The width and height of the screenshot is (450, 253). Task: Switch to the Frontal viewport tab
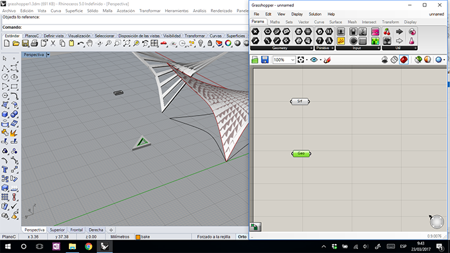pyautogui.click(x=76, y=230)
